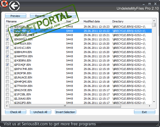Click modified date 29.06.2011 12:15:22 in the highlighted row
The image size is (160, 127).
(x=96, y=31)
